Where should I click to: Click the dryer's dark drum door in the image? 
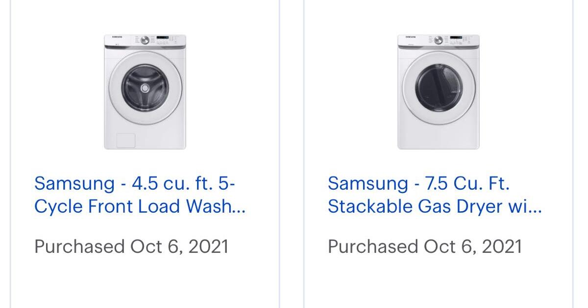(x=438, y=88)
